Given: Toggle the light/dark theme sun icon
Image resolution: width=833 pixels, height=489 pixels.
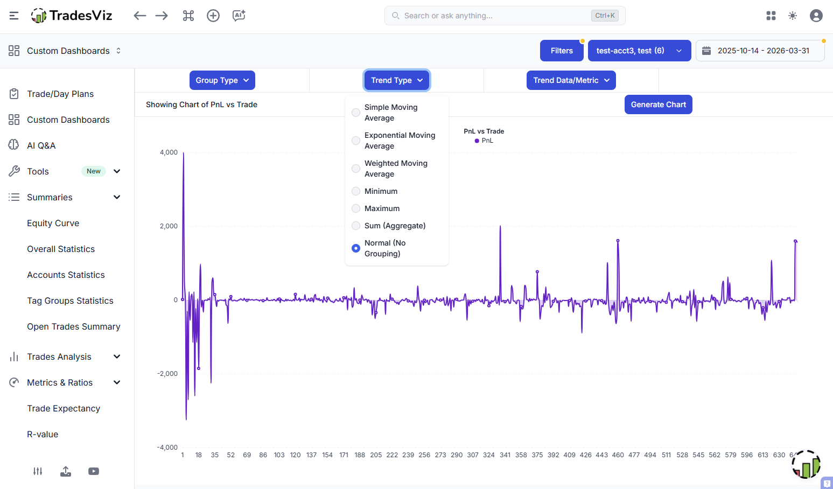Looking at the screenshot, I should pyautogui.click(x=793, y=16).
